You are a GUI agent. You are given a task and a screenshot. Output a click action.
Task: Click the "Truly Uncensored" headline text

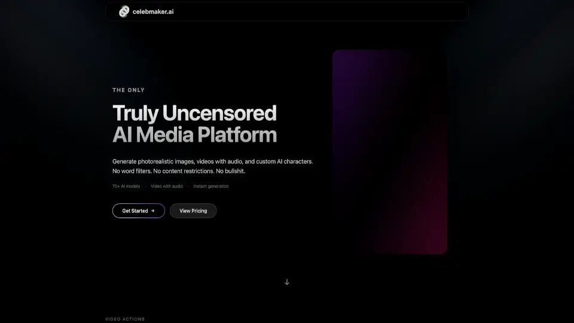pos(194,113)
